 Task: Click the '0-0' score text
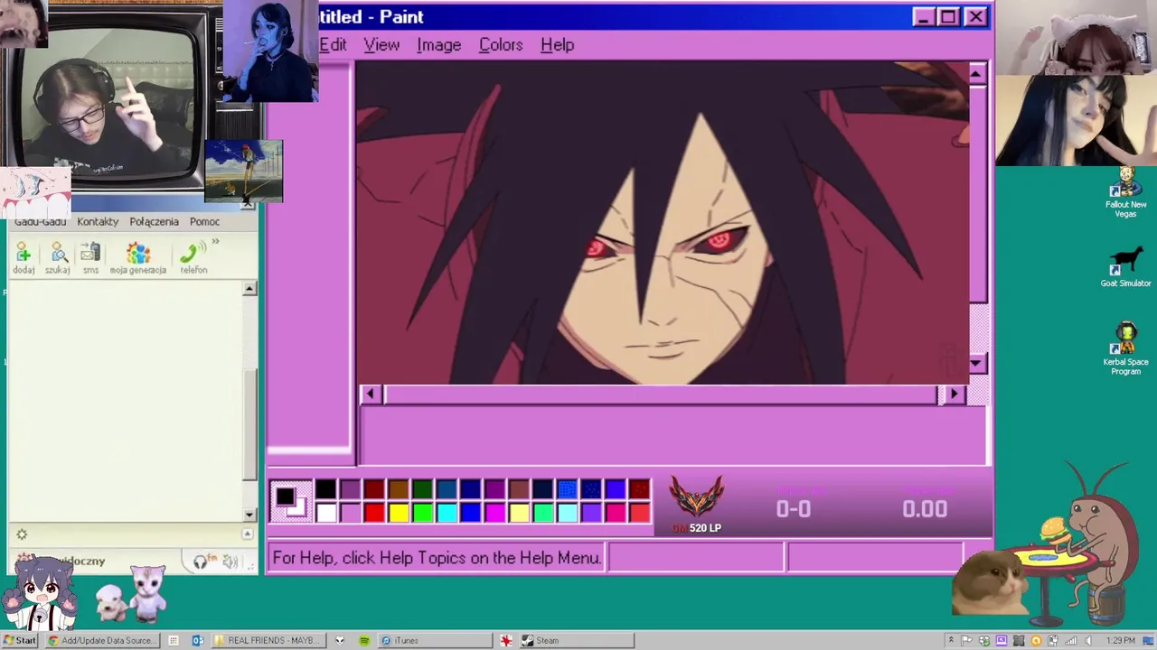(x=793, y=509)
